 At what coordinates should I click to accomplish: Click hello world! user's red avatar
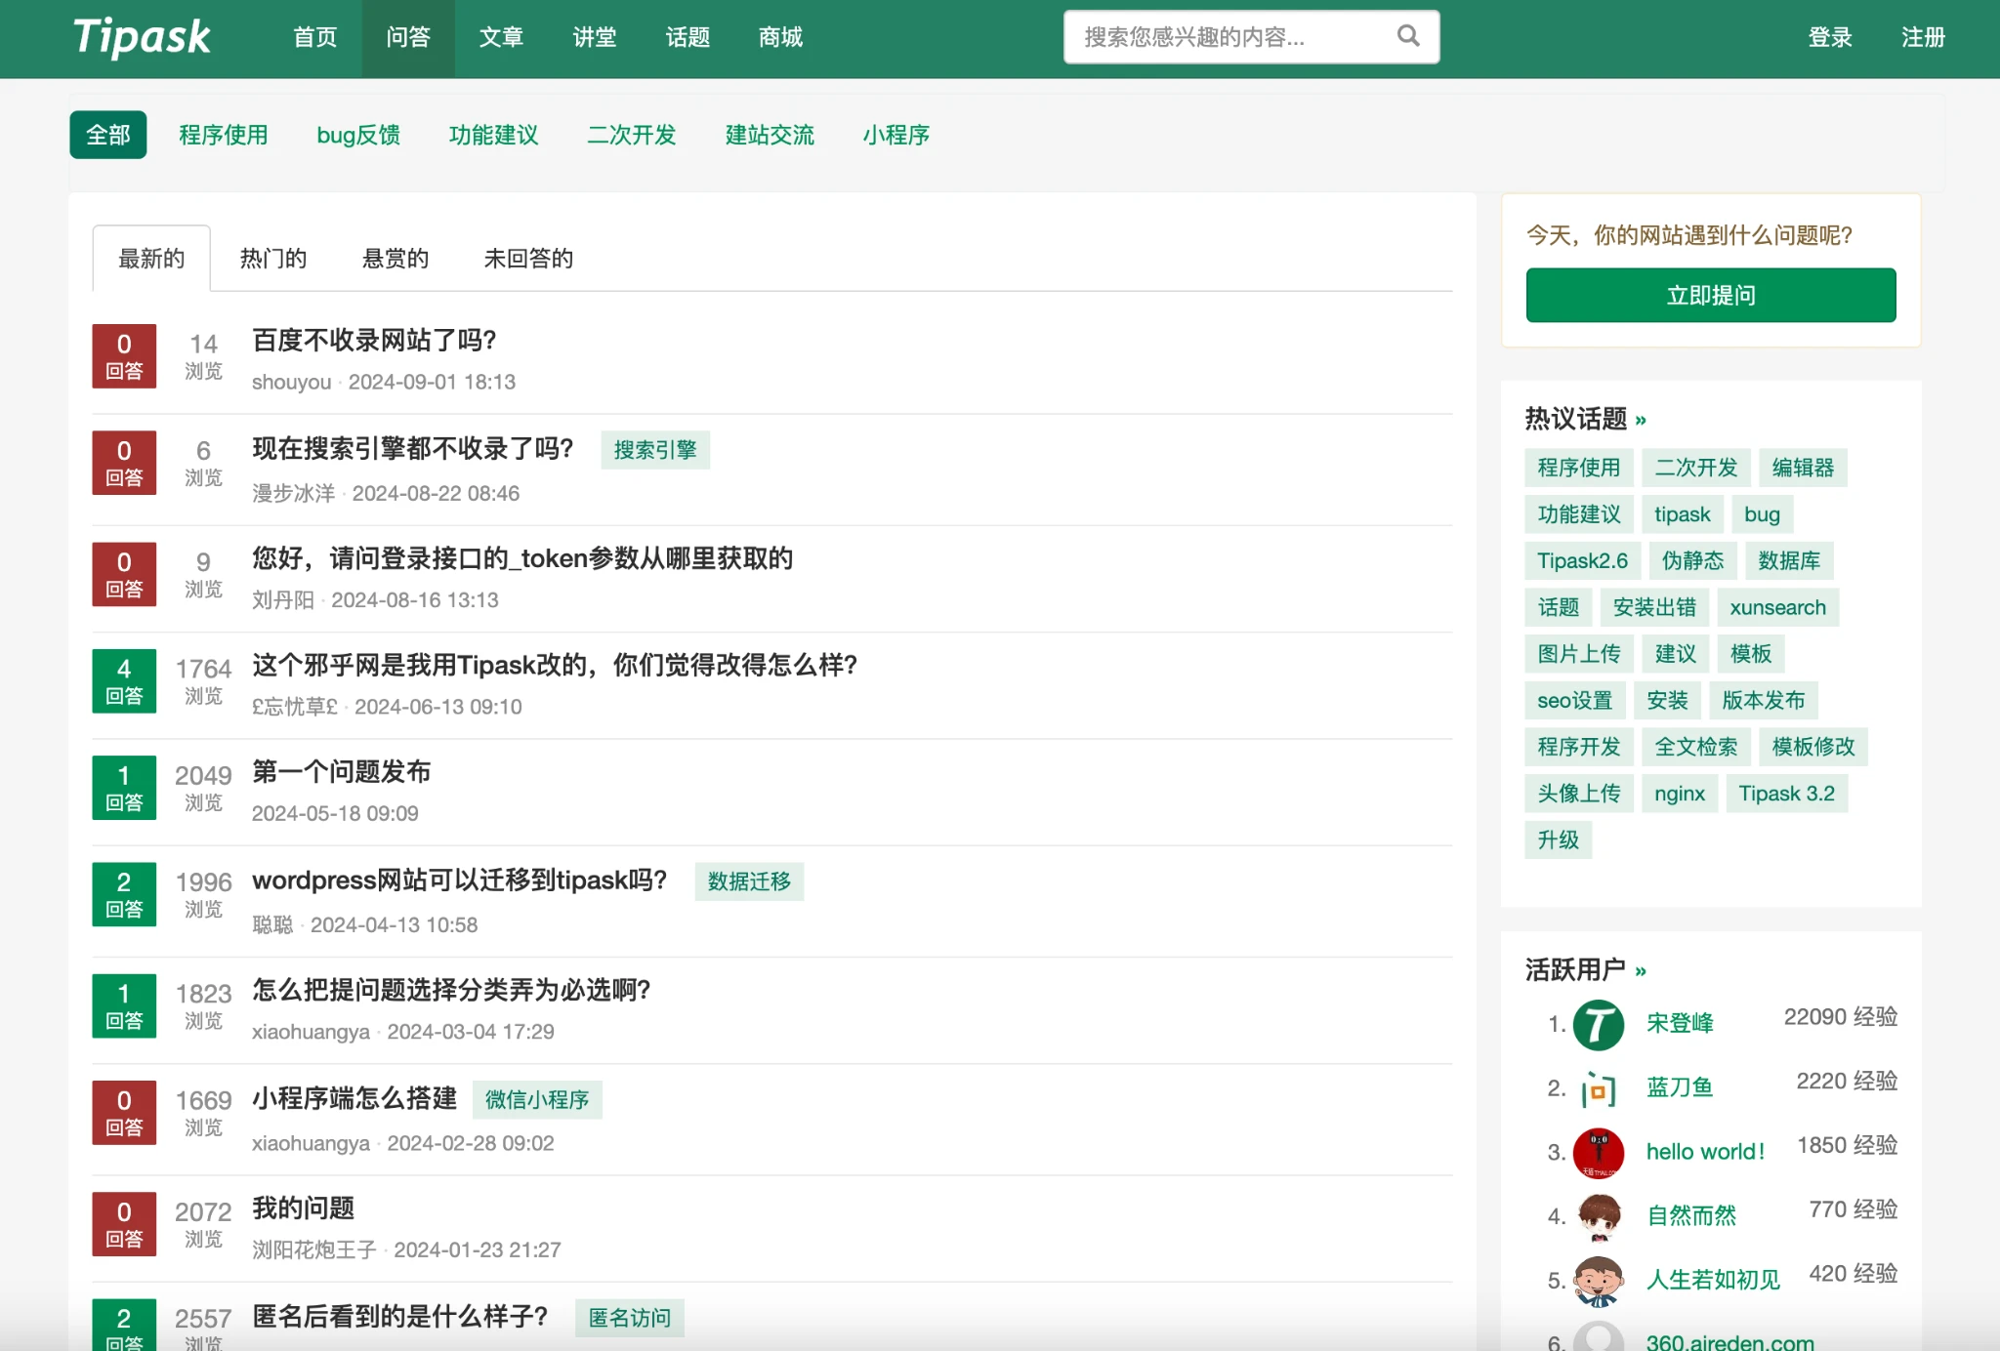point(1599,1153)
